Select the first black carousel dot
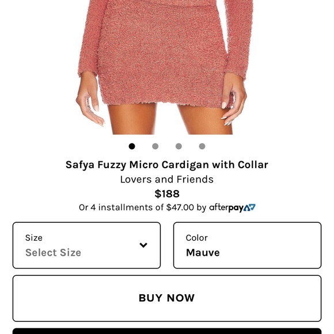Viewport: 334px width, 334px height. pyautogui.click(x=132, y=146)
